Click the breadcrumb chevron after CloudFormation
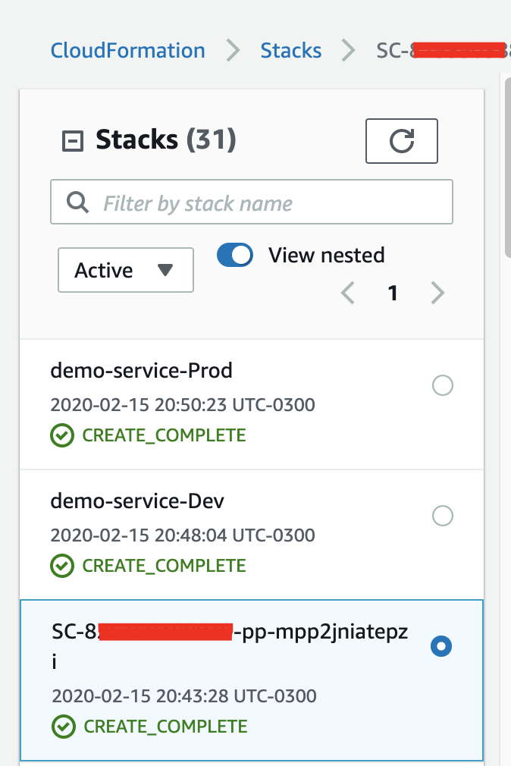The image size is (511, 766). [x=233, y=50]
